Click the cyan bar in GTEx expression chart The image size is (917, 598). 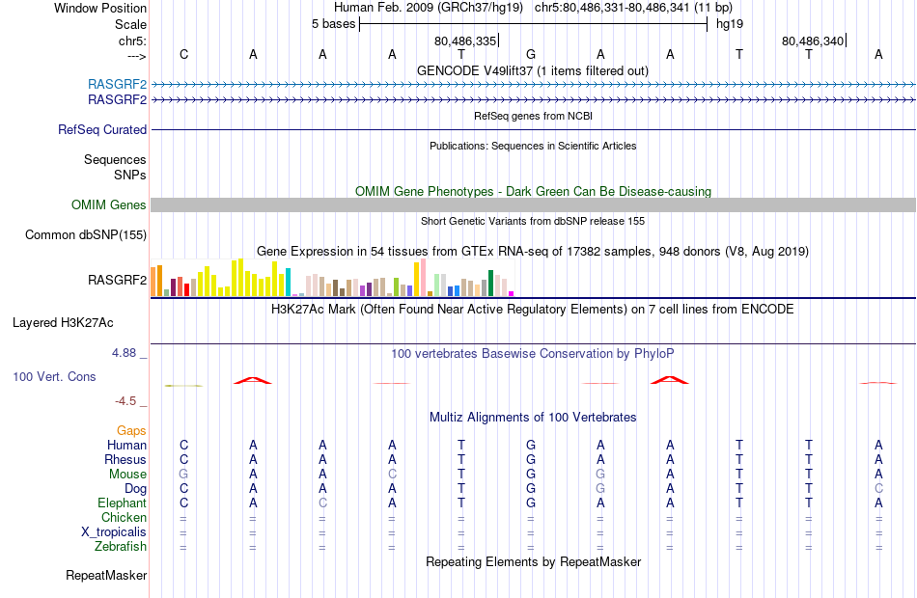click(x=288, y=283)
